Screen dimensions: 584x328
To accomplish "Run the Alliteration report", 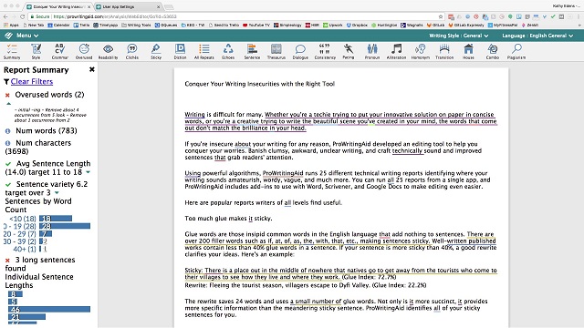I will tap(396, 51).
